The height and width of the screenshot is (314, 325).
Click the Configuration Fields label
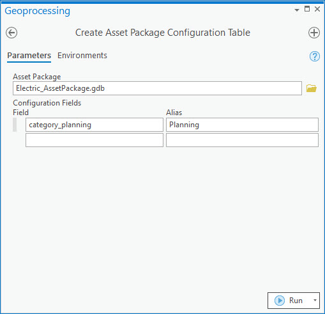[x=47, y=103]
